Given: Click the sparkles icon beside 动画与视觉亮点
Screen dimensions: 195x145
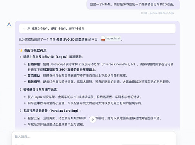Looking at the screenshot, I should 21,50.
